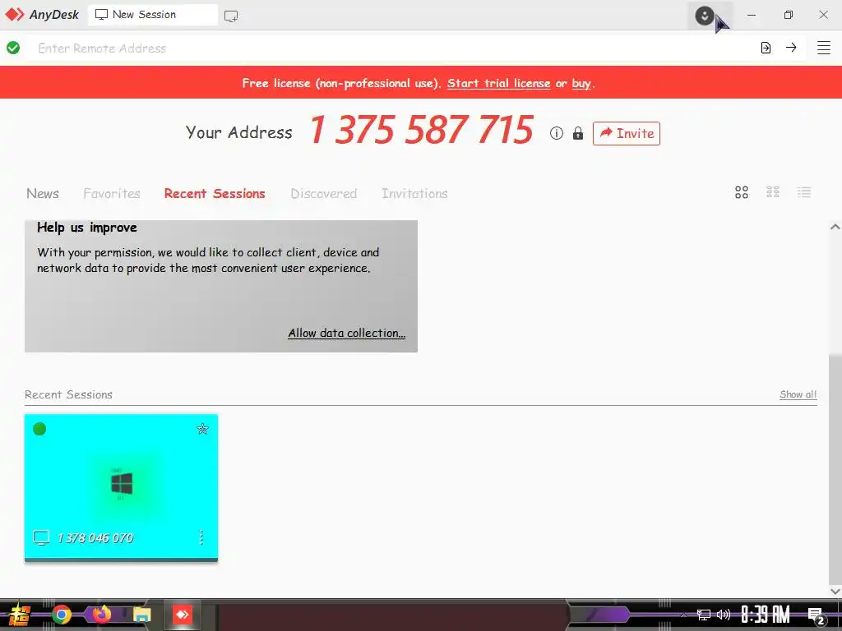Select the Recent Sessions tab
This screenshot has width=842, height=631.
pos(215,193)
